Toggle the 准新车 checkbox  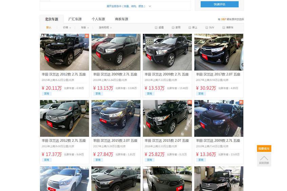tap(224, 27)
